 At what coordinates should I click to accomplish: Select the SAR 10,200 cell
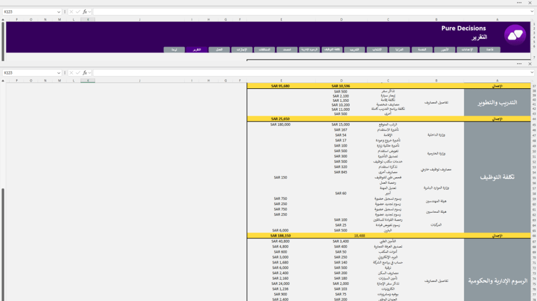pyautogui.click(x=341, y=105)
